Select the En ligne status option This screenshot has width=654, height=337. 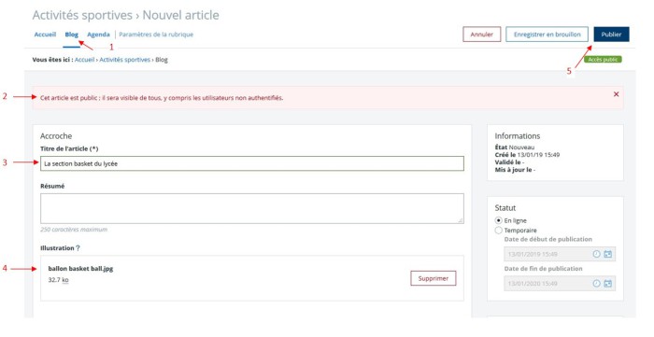pyautogui.click(x=498, y=220)
